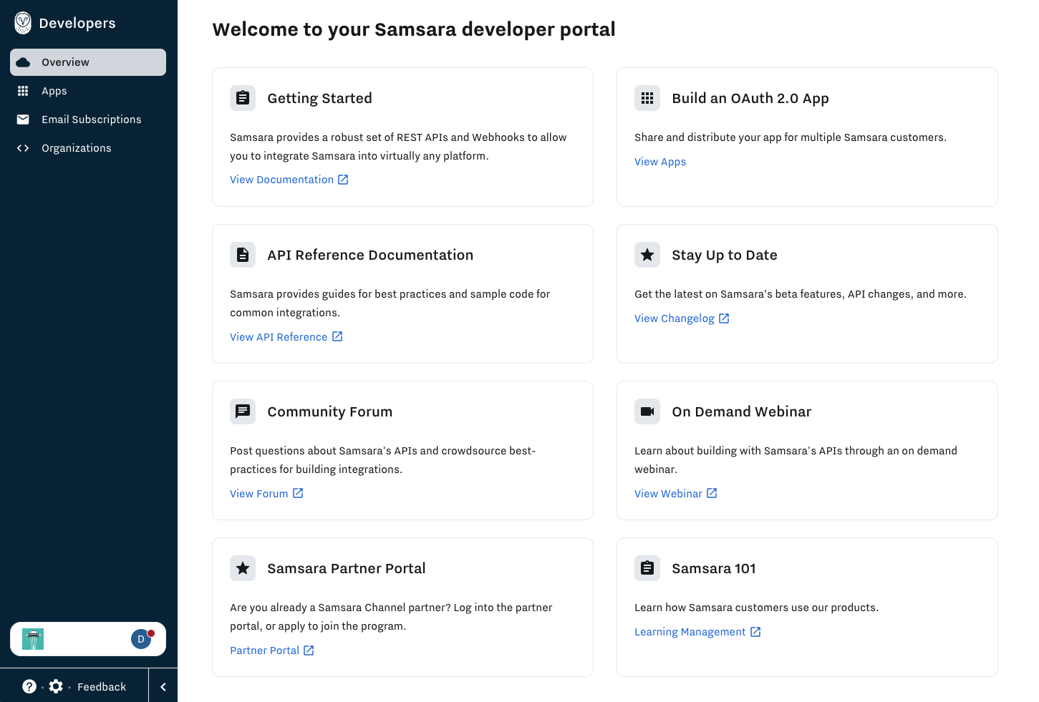This screenshot has height=702, width=1039.
Task: Click external-link icon beside View API Reference
Action: (337, 336)
